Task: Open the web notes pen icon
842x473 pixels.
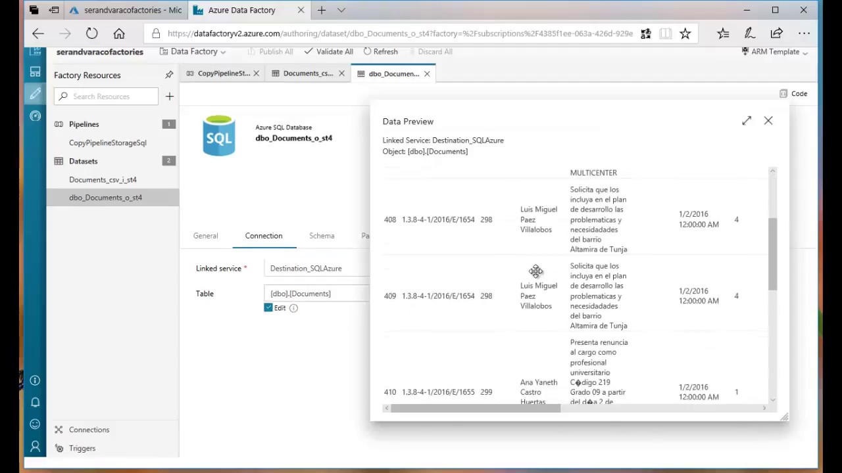Action: pos(749,34)
